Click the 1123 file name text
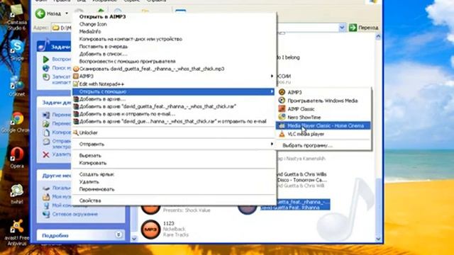454x255 pixels. point(169,224)
